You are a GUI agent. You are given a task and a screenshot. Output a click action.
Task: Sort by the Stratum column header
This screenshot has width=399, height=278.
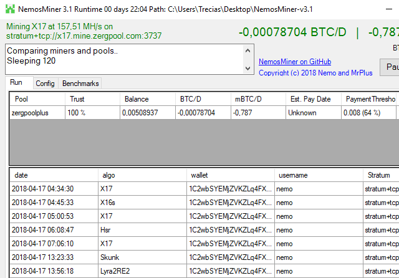[381, 175]
